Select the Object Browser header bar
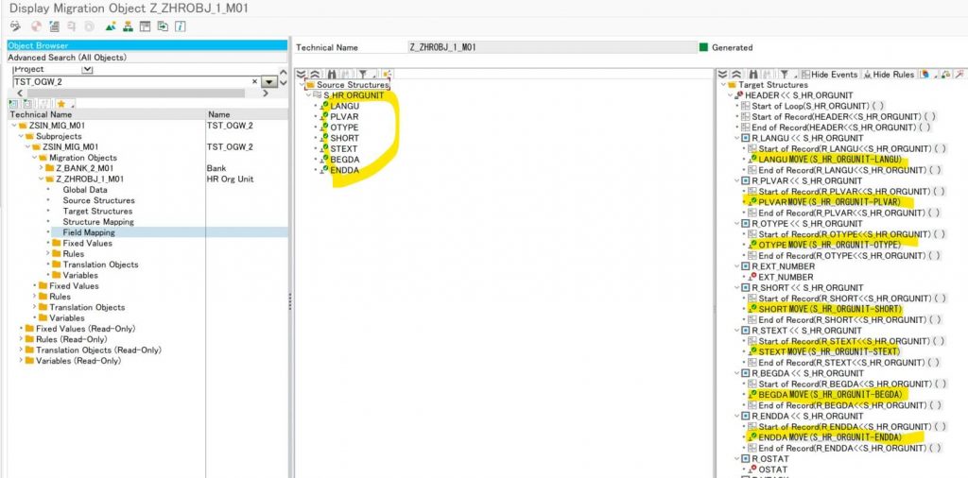 [x=147, y=45]
